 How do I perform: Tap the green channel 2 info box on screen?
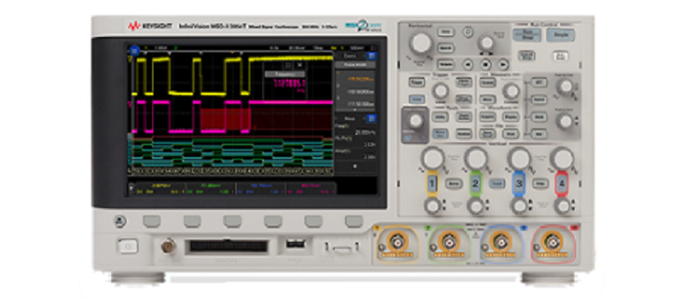210,188
